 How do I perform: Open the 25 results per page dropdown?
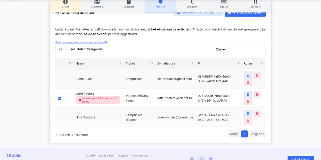(63, 49)
